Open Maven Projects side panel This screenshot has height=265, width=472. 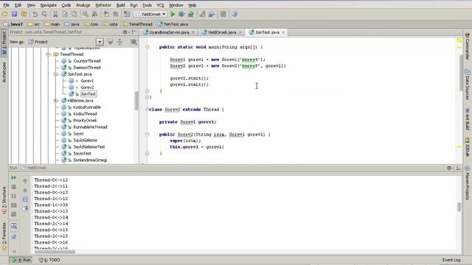[x=467, y=183]
